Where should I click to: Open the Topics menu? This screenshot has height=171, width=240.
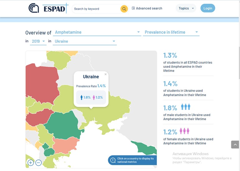[x=186, y=8]
